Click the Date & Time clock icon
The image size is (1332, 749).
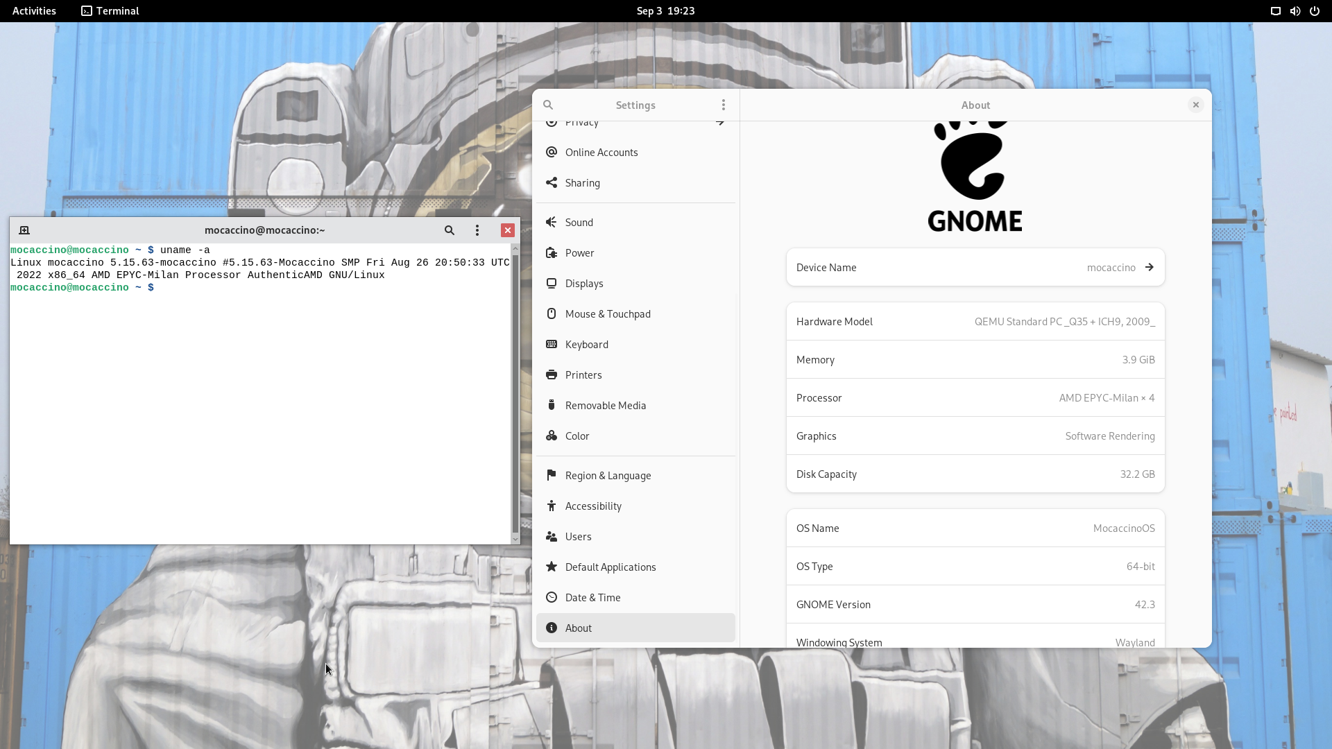(x=552, y=597)
